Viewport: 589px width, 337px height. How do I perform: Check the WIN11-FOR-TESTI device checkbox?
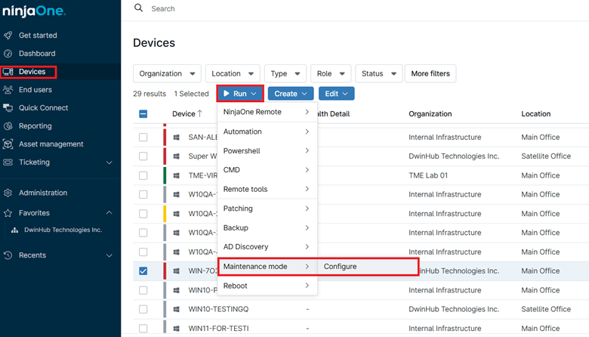point(143,329)
